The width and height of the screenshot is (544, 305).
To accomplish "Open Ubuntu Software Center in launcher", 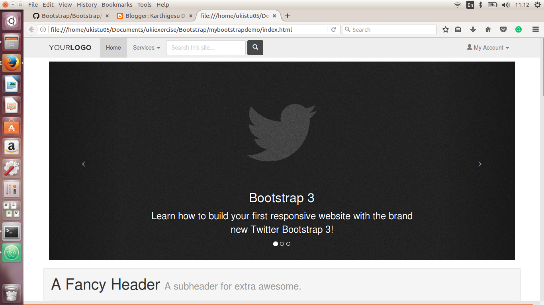I will point(12,127).
